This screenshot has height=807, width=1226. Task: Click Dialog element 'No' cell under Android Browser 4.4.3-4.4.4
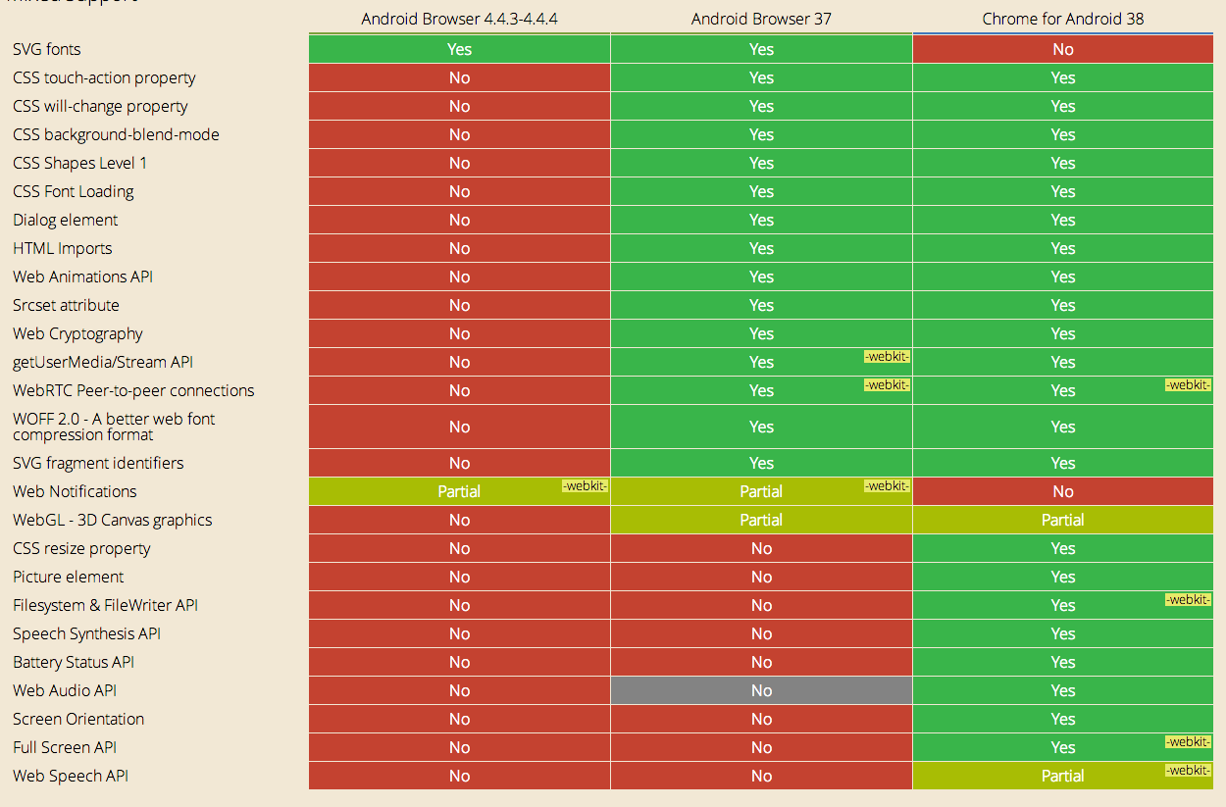point(459,220)
